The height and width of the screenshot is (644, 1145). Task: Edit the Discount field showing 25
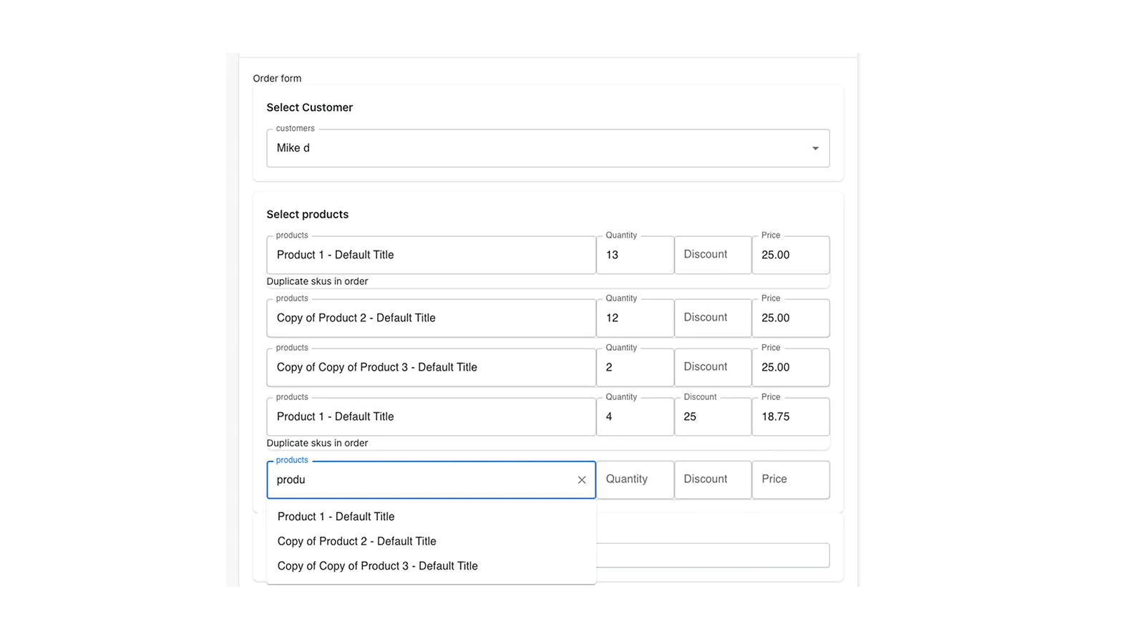[x=713, y=416]
